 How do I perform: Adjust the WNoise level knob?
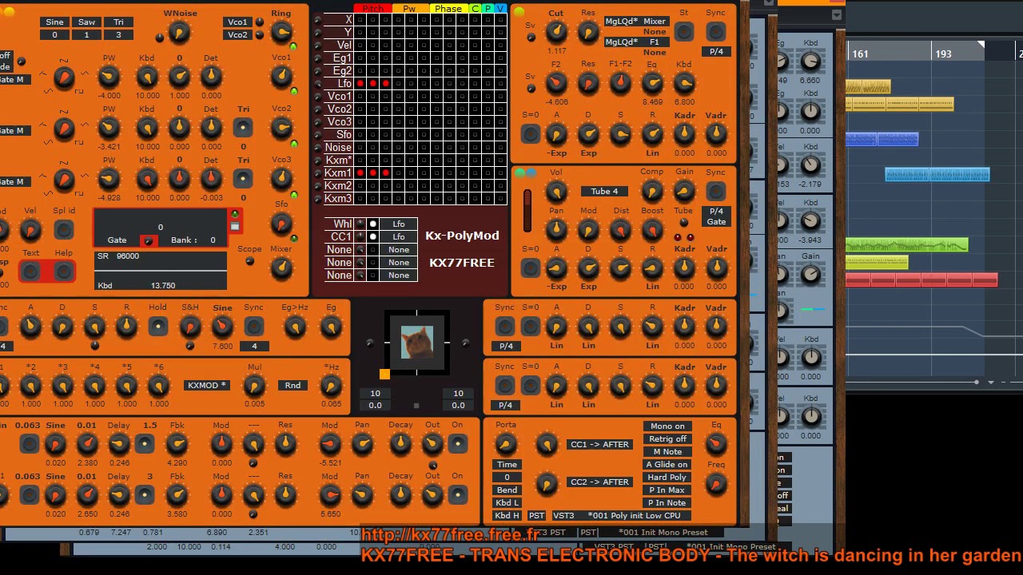pos(180,32)
